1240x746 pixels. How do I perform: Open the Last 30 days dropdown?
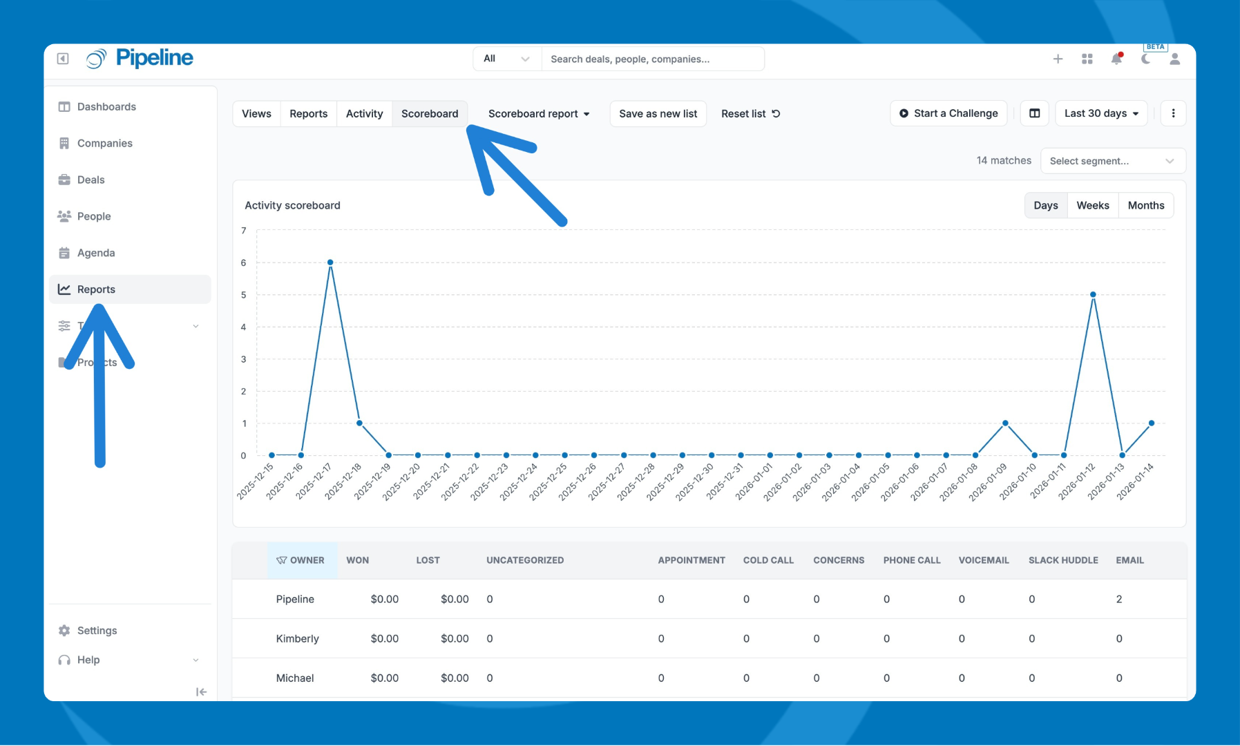click(x=1101, y=113)
